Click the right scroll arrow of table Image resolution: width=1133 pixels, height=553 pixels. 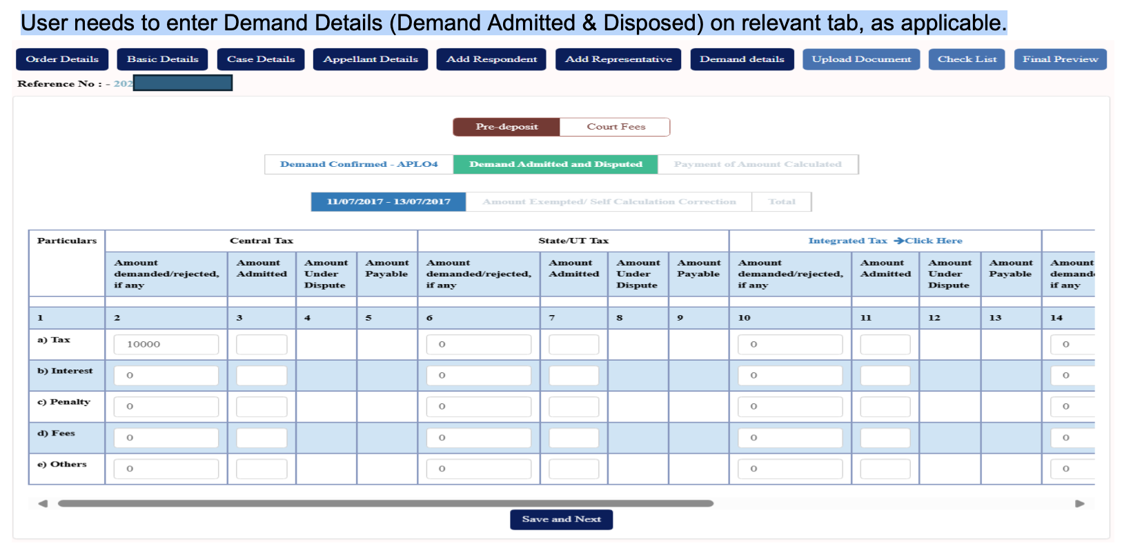(1080, 503)
